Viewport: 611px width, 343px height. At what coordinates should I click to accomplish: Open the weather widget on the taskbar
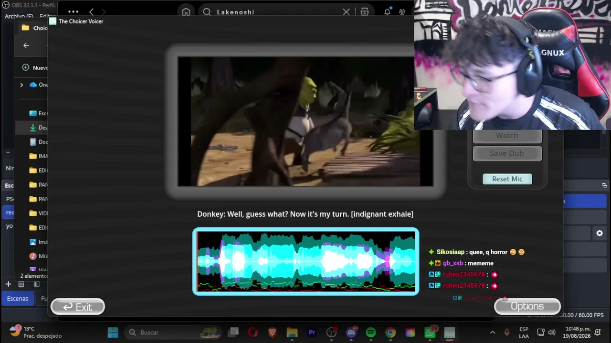coord(36,332)
